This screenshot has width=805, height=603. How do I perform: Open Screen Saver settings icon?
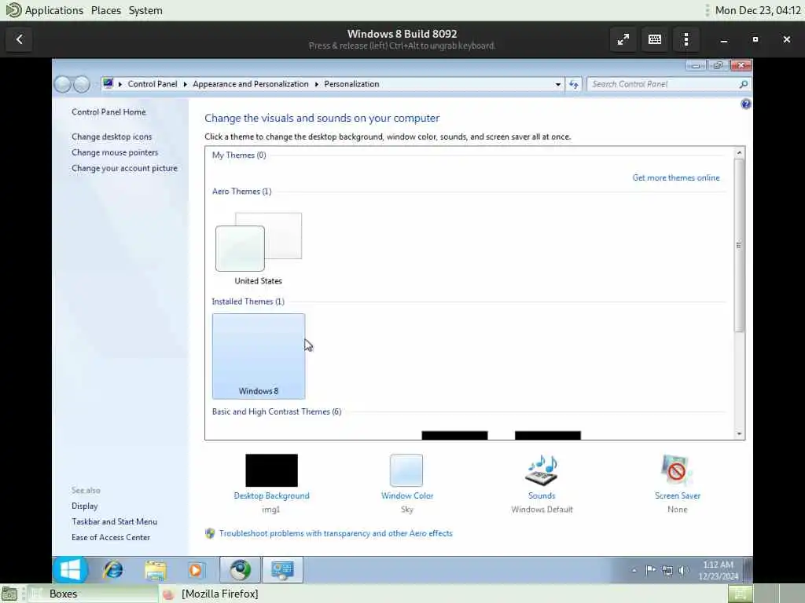(677, 470)
